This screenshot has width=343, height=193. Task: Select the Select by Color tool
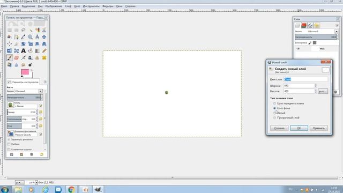click(x=38, y=30)
